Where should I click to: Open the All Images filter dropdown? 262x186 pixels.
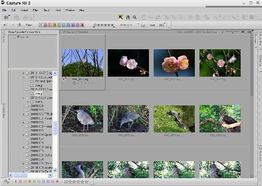[129, 25]
